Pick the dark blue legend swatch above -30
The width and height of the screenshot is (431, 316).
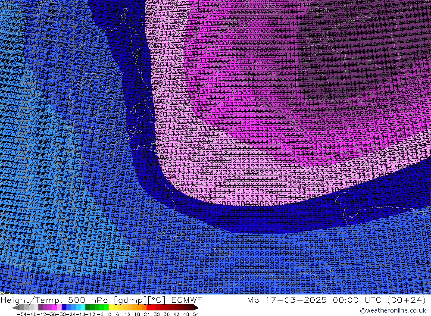click(x=64, y=307)
